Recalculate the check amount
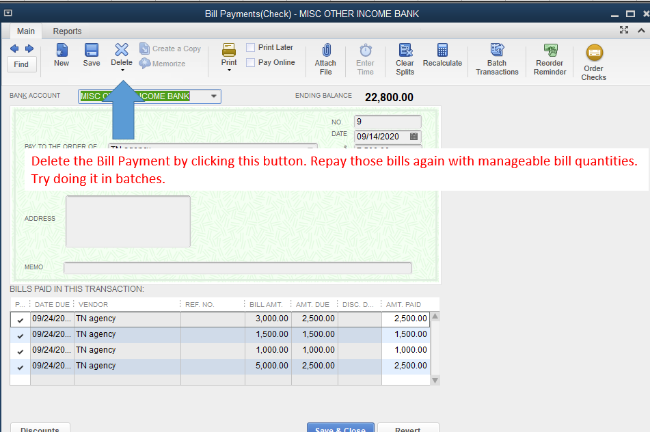The width and height of the screenshot is (650, 432). 442,55
